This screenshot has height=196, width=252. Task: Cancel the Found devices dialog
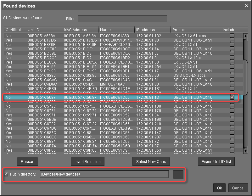238,188
